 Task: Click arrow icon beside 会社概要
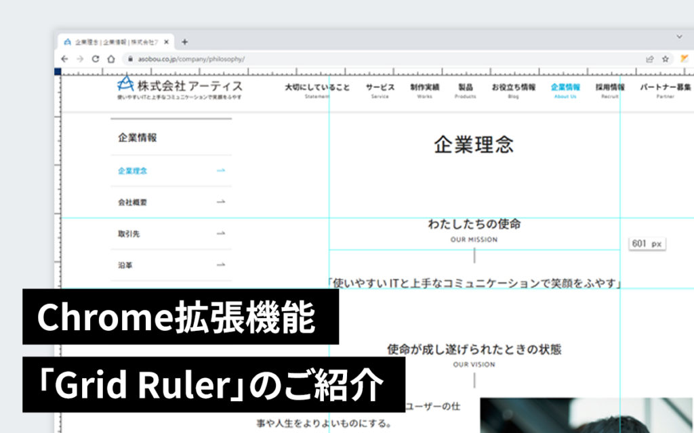click(x=221, y=202)
